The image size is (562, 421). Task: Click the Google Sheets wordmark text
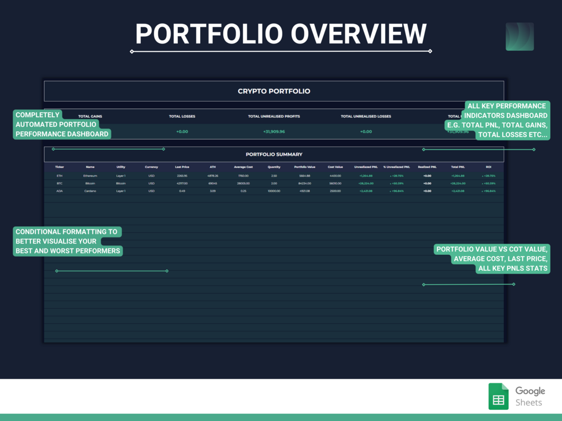530,396
